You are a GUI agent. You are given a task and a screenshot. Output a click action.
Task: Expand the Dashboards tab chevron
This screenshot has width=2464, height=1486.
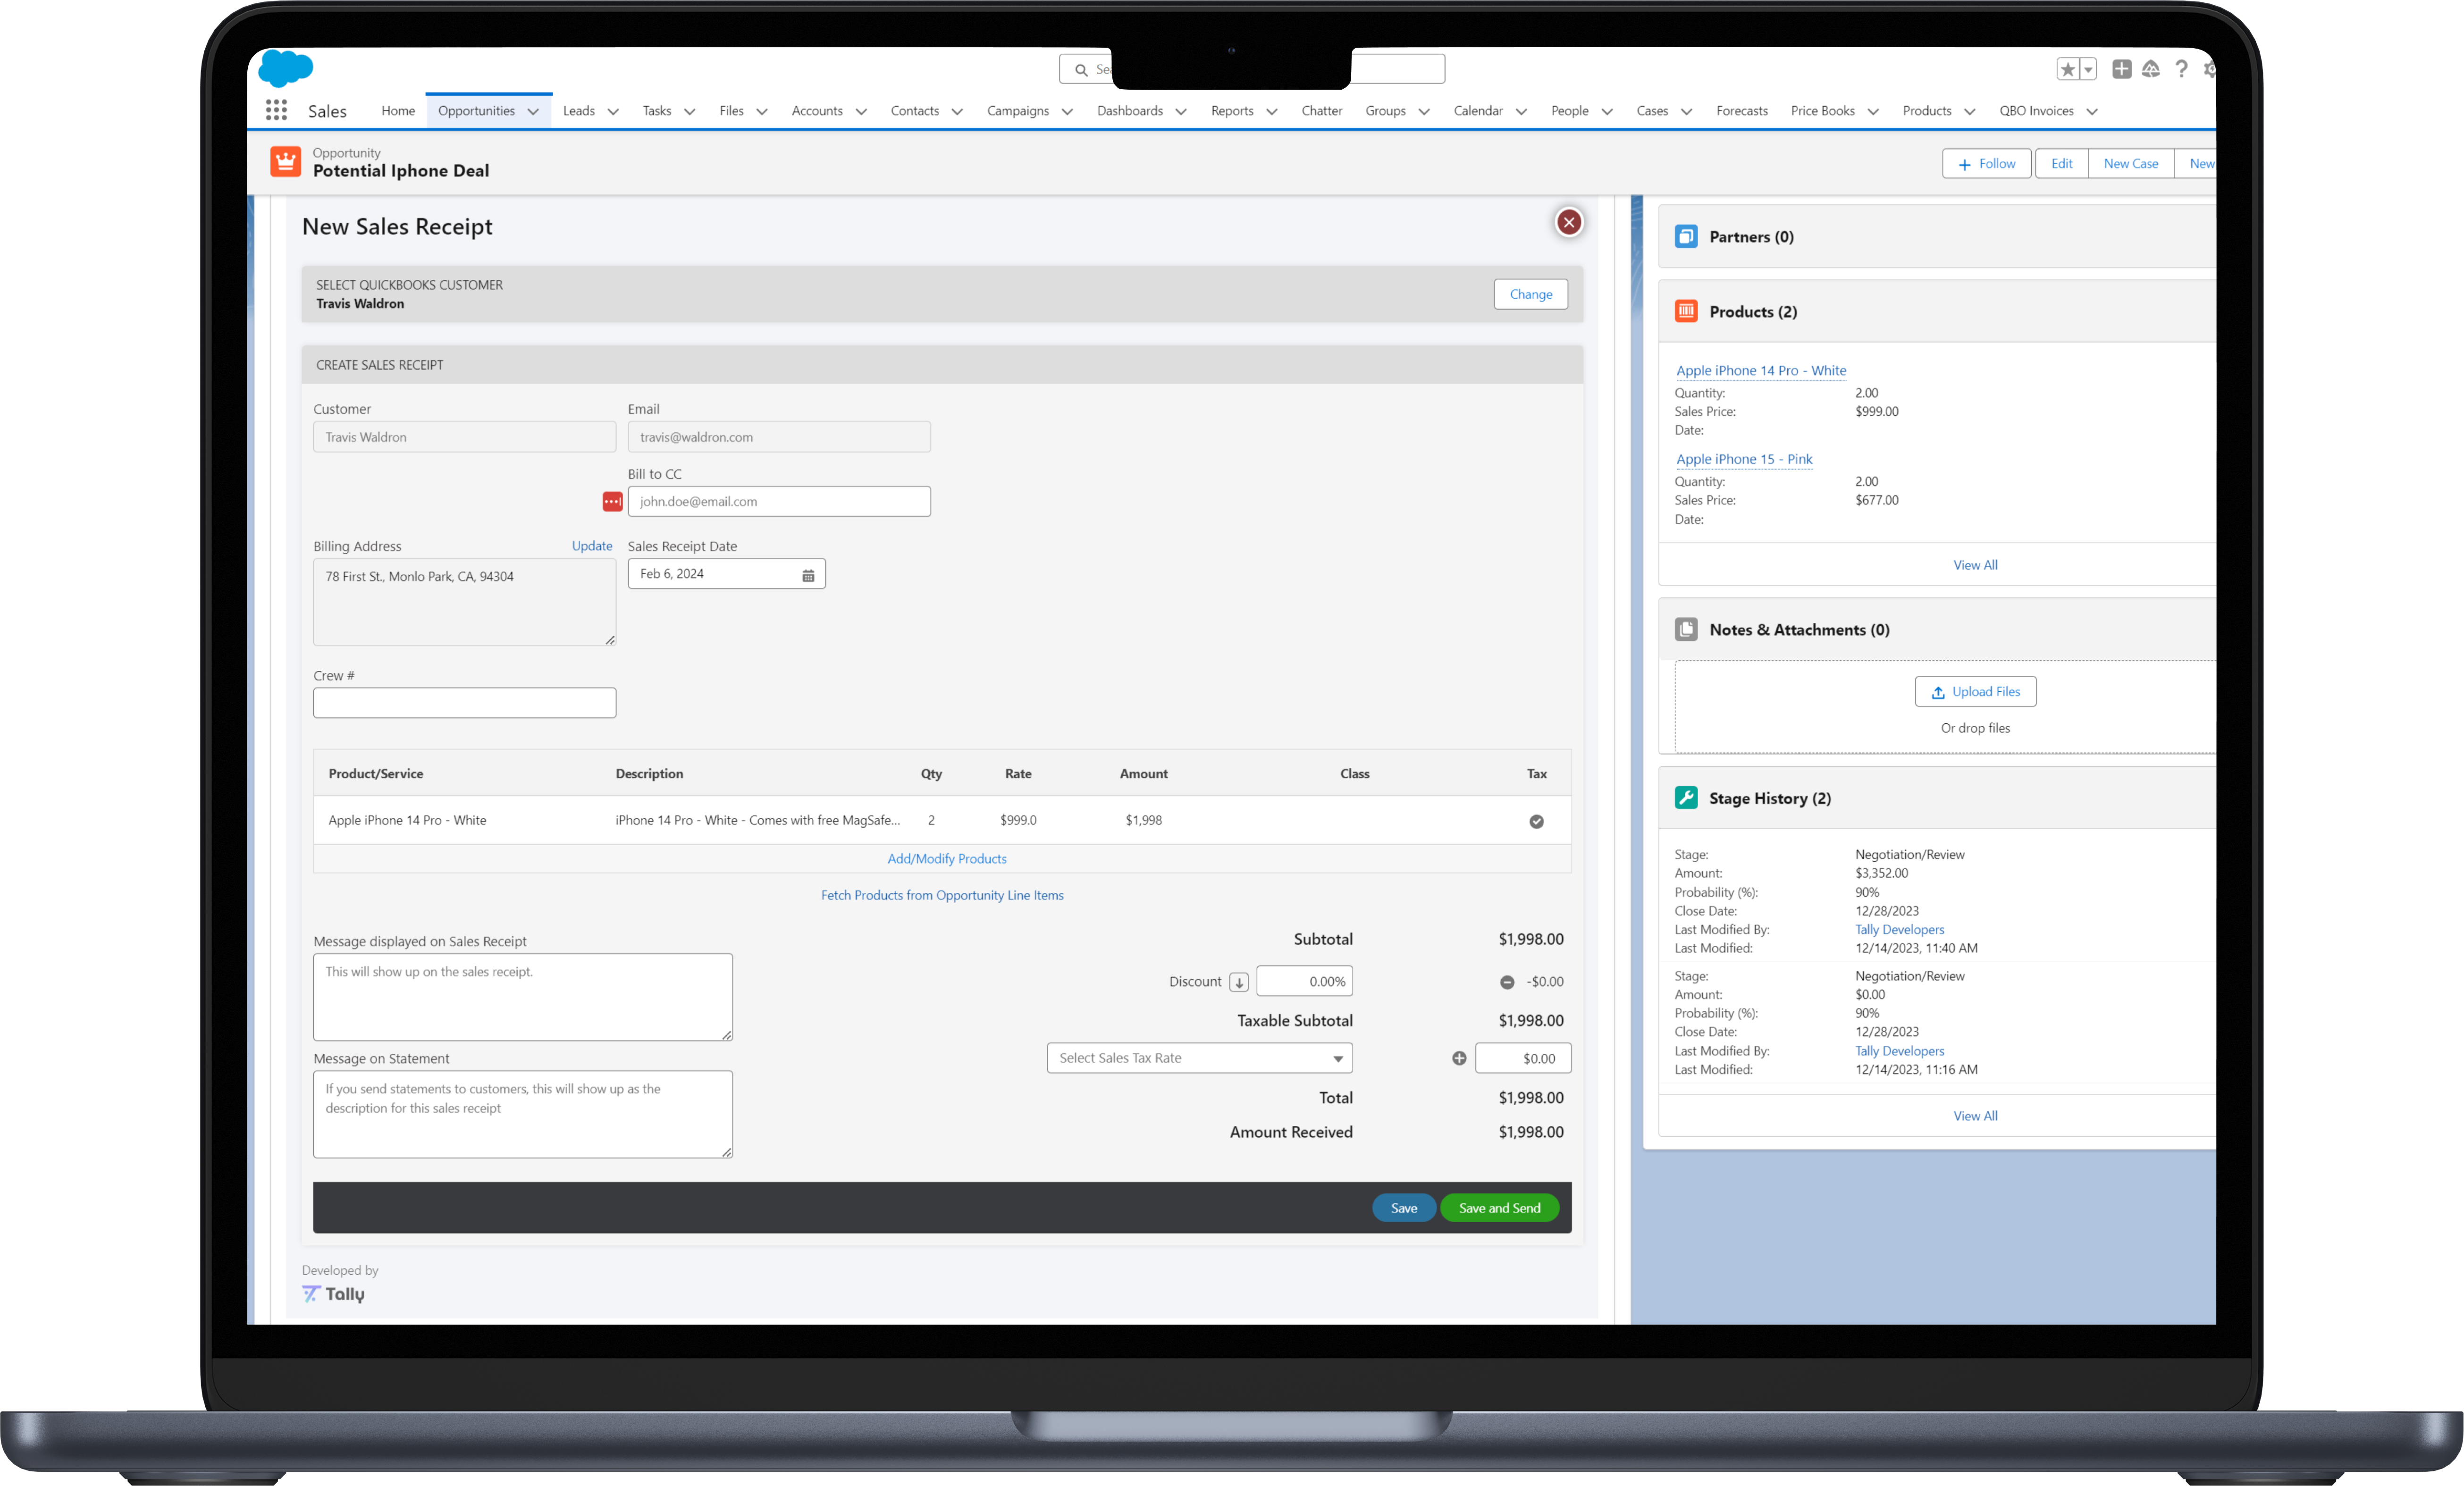pos(1181,111)
